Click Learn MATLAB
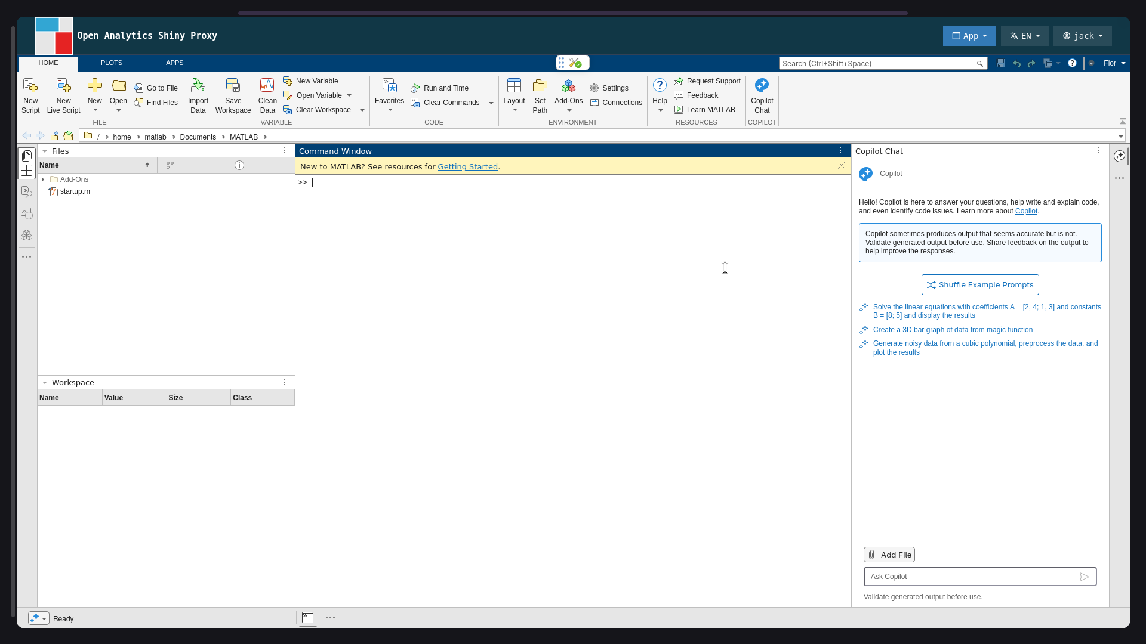Viewport: 1146px width, 644px height. [x=705, y=110]
